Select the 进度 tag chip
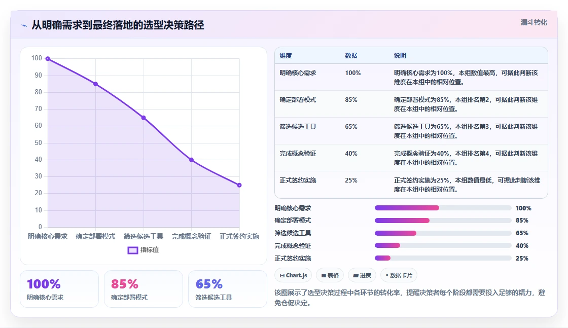 362,275
